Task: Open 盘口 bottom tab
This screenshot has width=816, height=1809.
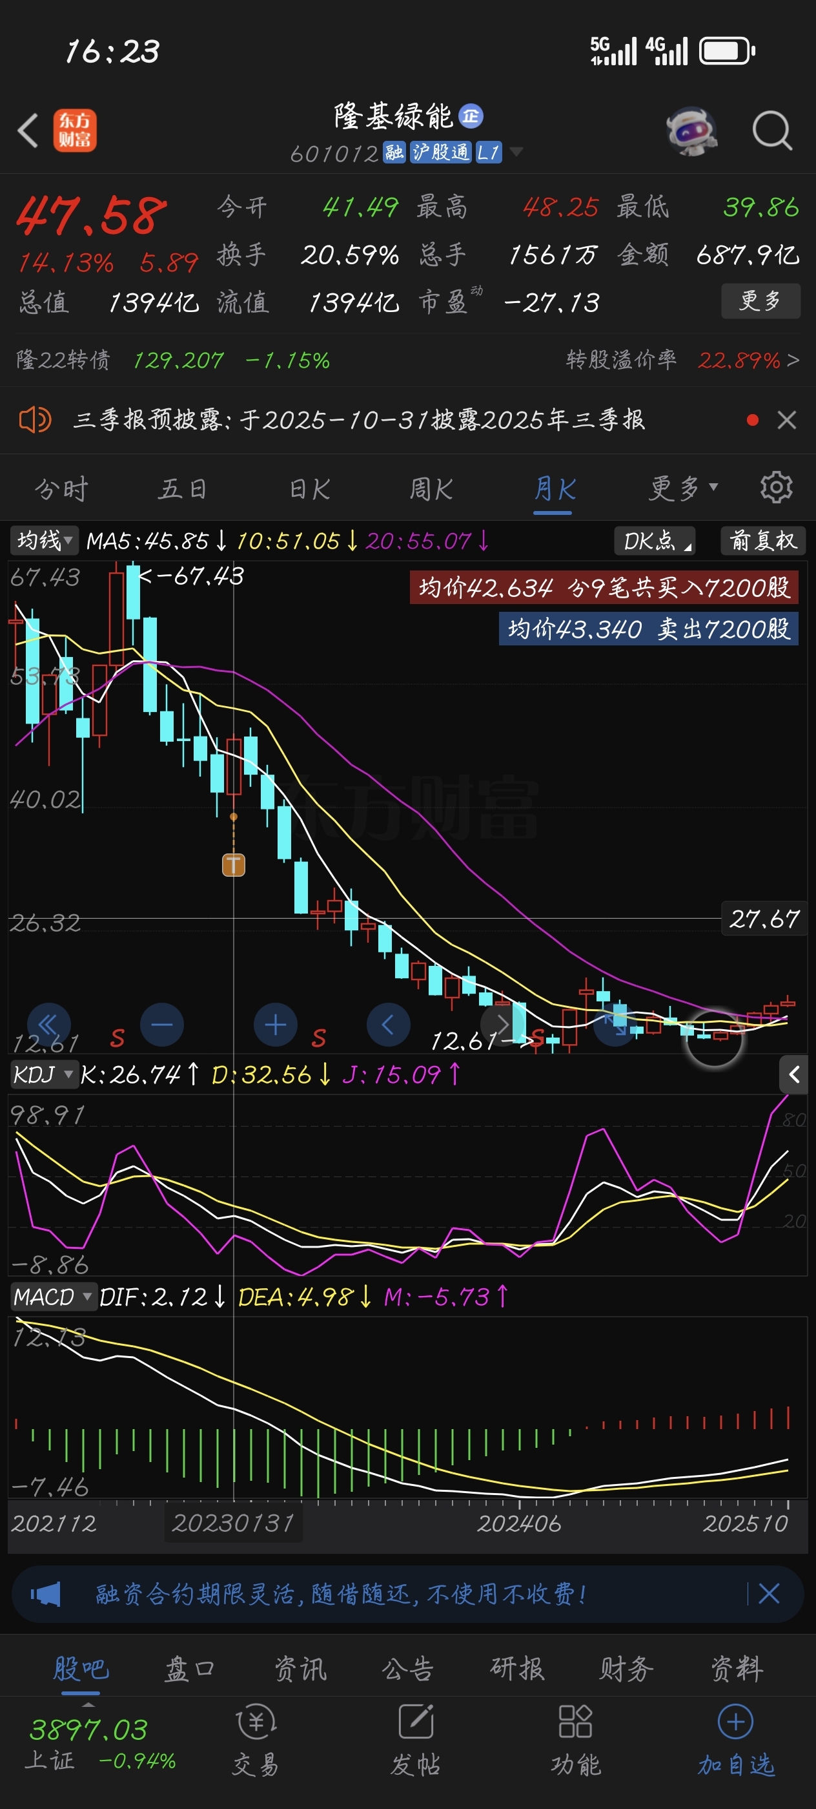Action: [189, 1668]
